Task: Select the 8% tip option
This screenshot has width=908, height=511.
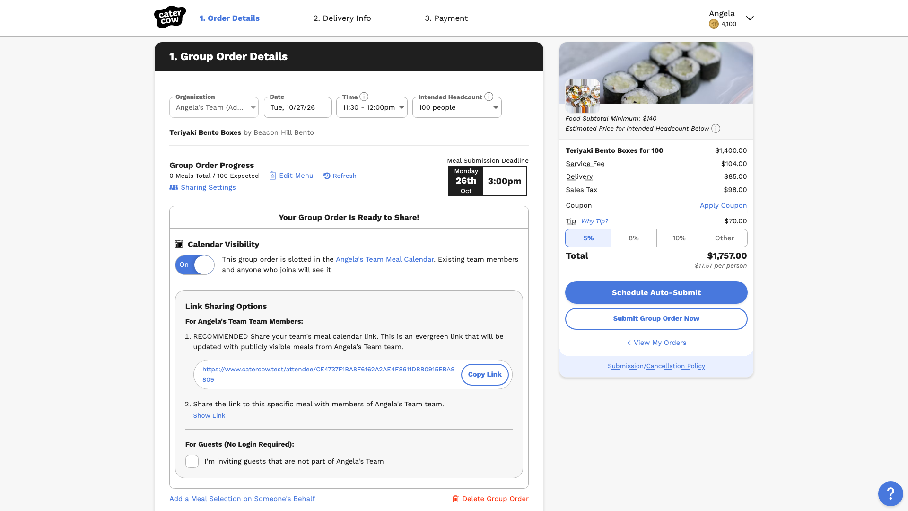Action: click(634, 238)
